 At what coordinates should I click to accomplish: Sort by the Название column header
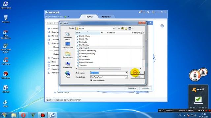coord(118,33)
